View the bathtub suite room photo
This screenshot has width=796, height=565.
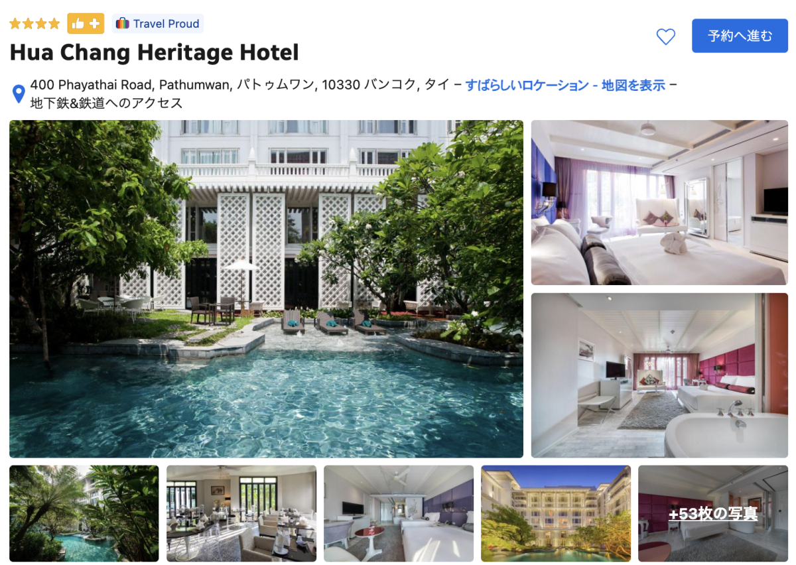click(x=659, y=375)
